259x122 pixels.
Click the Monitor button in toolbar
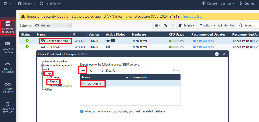point(226,25)
